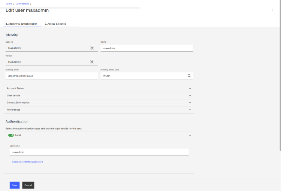Open the overflow menu for Edit user
Screen dimensions: 281x191
coord(272,10)
